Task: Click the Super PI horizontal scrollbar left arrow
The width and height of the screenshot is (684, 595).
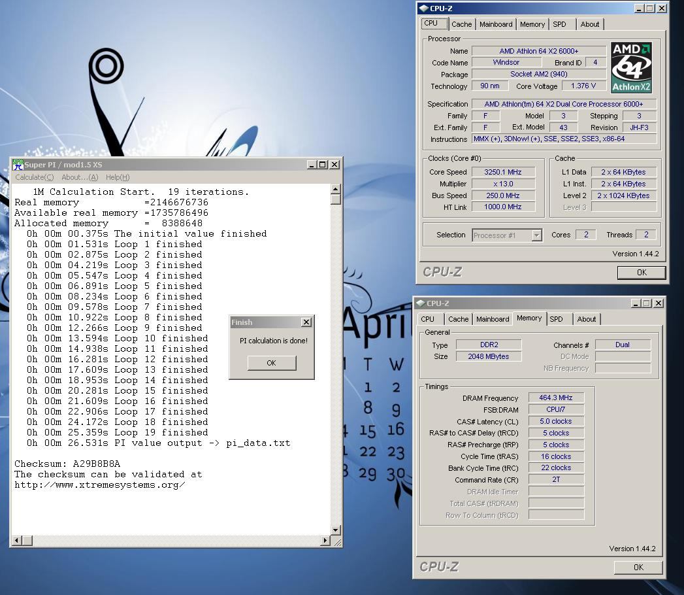Action: [16, 541]
